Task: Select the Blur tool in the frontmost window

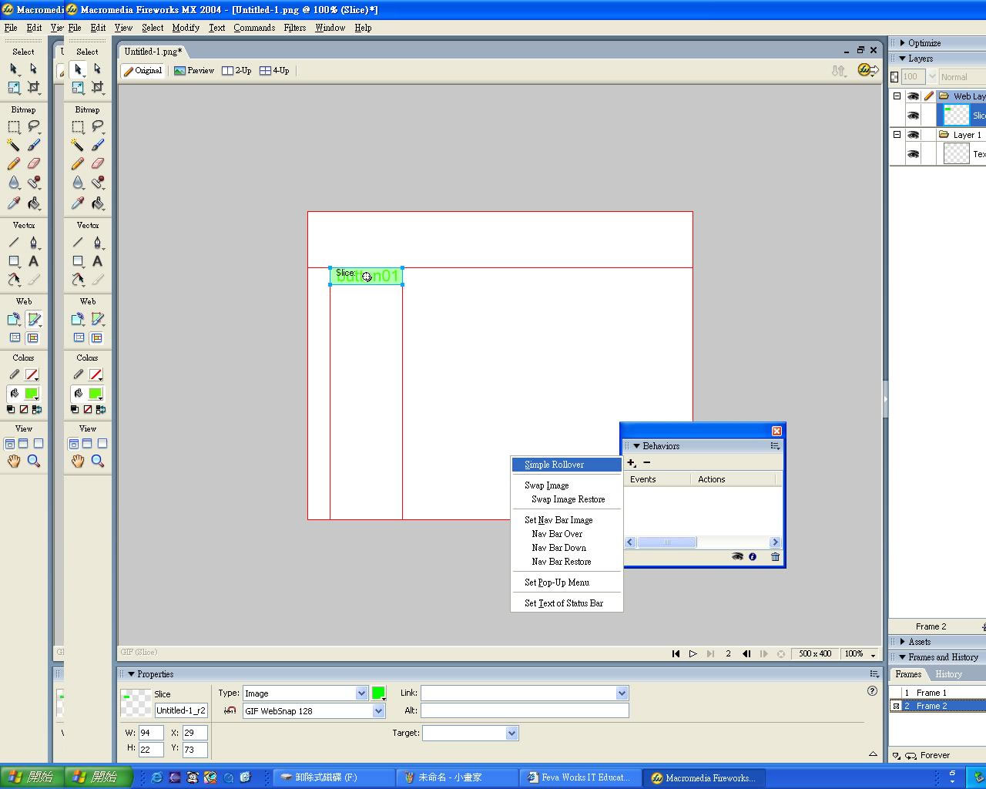Action: [78, 183]
